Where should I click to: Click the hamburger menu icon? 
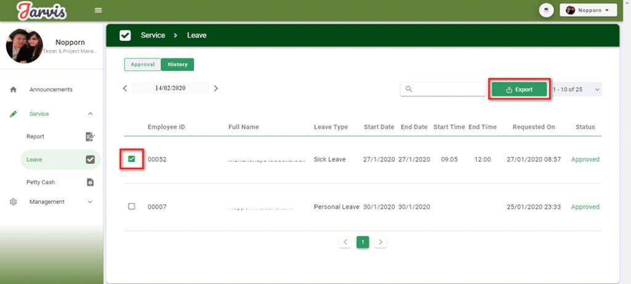click(99, 10)
